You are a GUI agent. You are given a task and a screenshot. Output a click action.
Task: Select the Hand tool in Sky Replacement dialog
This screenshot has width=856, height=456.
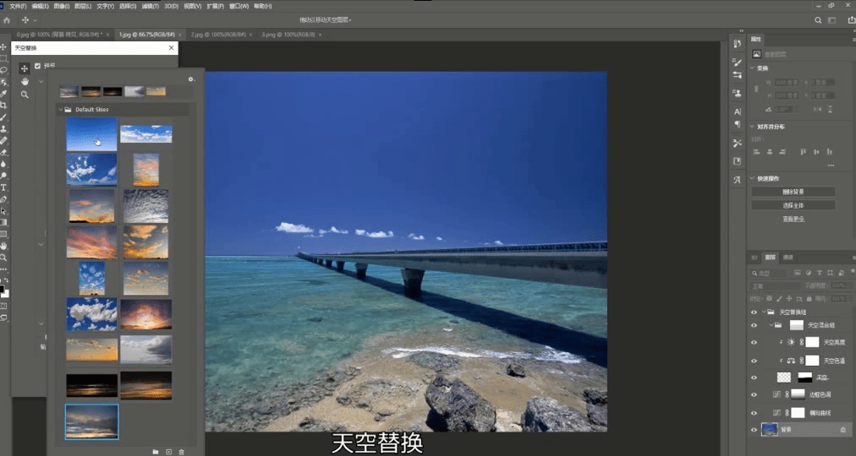pos(25,81)
